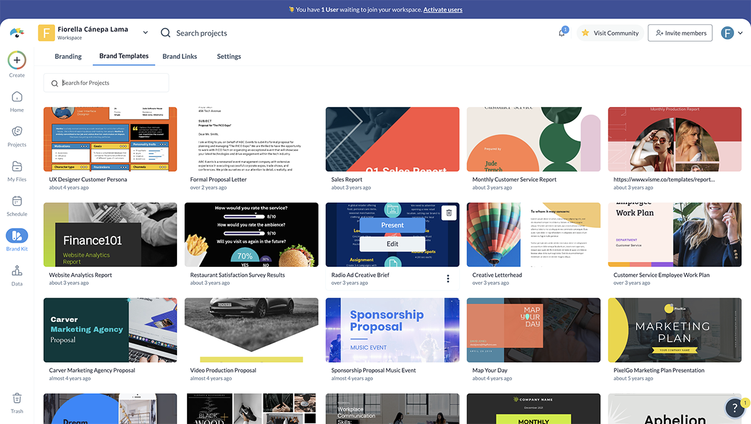751x424 pixels.
Task: Open Sponsorship Proposal Music Event thumbnail
Action: (x=392, y=330)
